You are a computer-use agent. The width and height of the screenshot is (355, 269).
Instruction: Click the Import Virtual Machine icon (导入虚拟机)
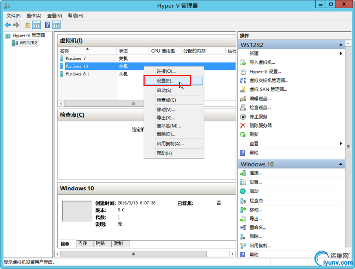click(x=243, y=62)
